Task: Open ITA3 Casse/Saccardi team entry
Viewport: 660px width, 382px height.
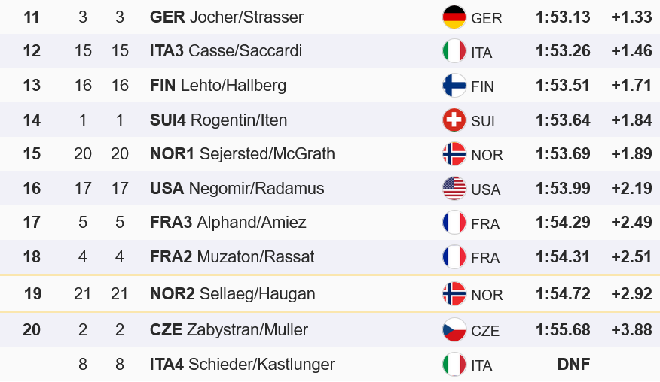Action: (x=226, y=51)
